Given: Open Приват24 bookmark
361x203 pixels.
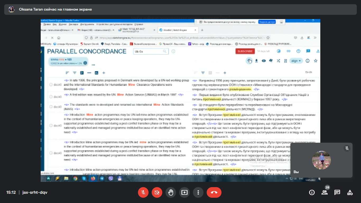Looking at the screenshot, I should point(173,44).
